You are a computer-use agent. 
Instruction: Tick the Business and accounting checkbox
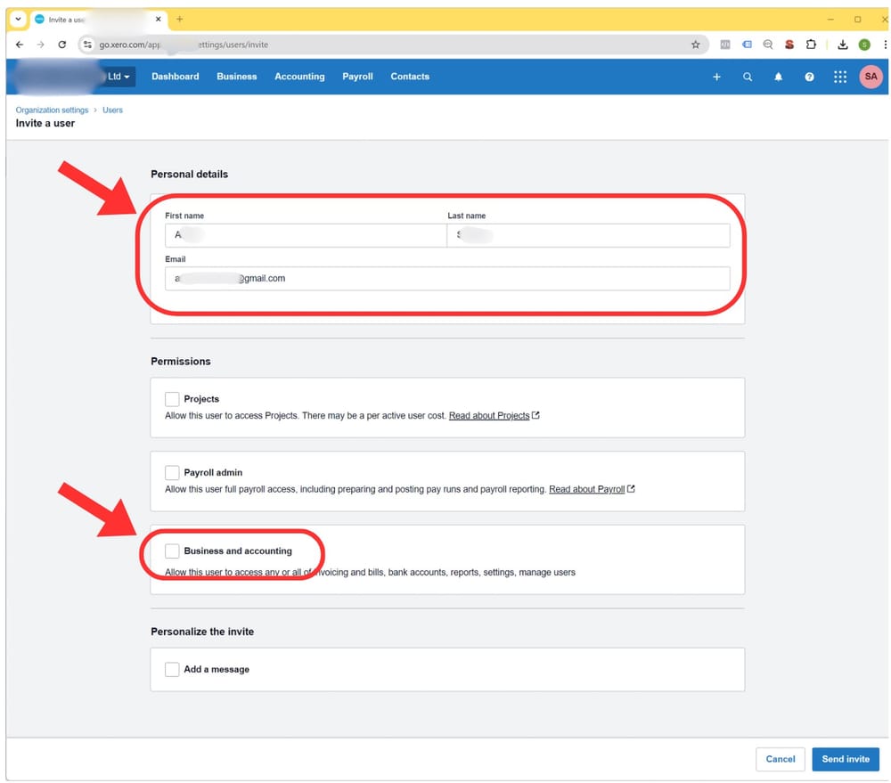pos(172,551)
